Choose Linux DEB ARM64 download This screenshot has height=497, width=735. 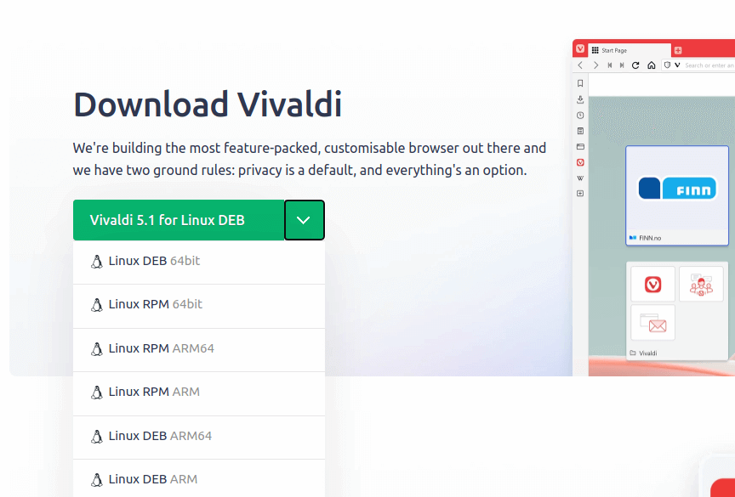coord(199,436)
